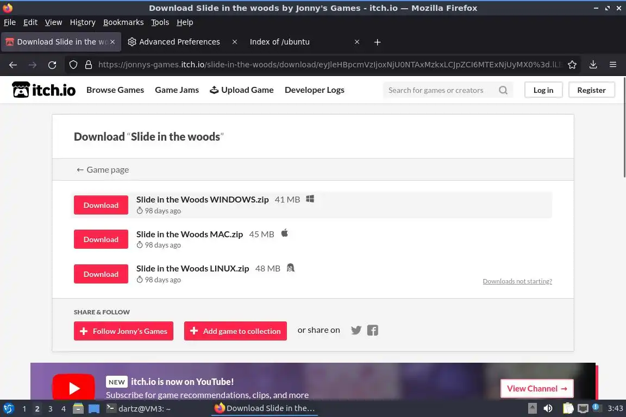Open the Help menu
The width and height of the screenshot is (626, 417).
185,22
